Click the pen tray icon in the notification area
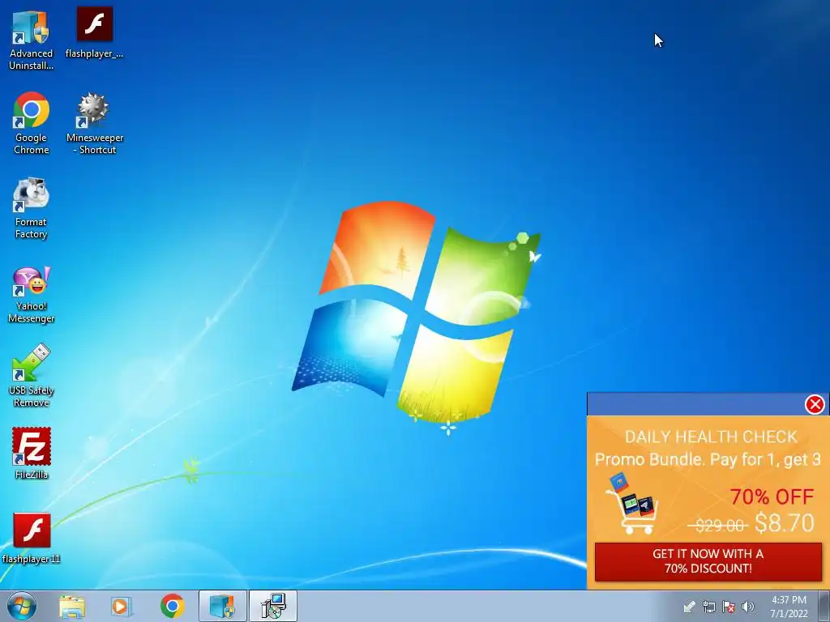830x622 pixels. (x=689, y=607)
